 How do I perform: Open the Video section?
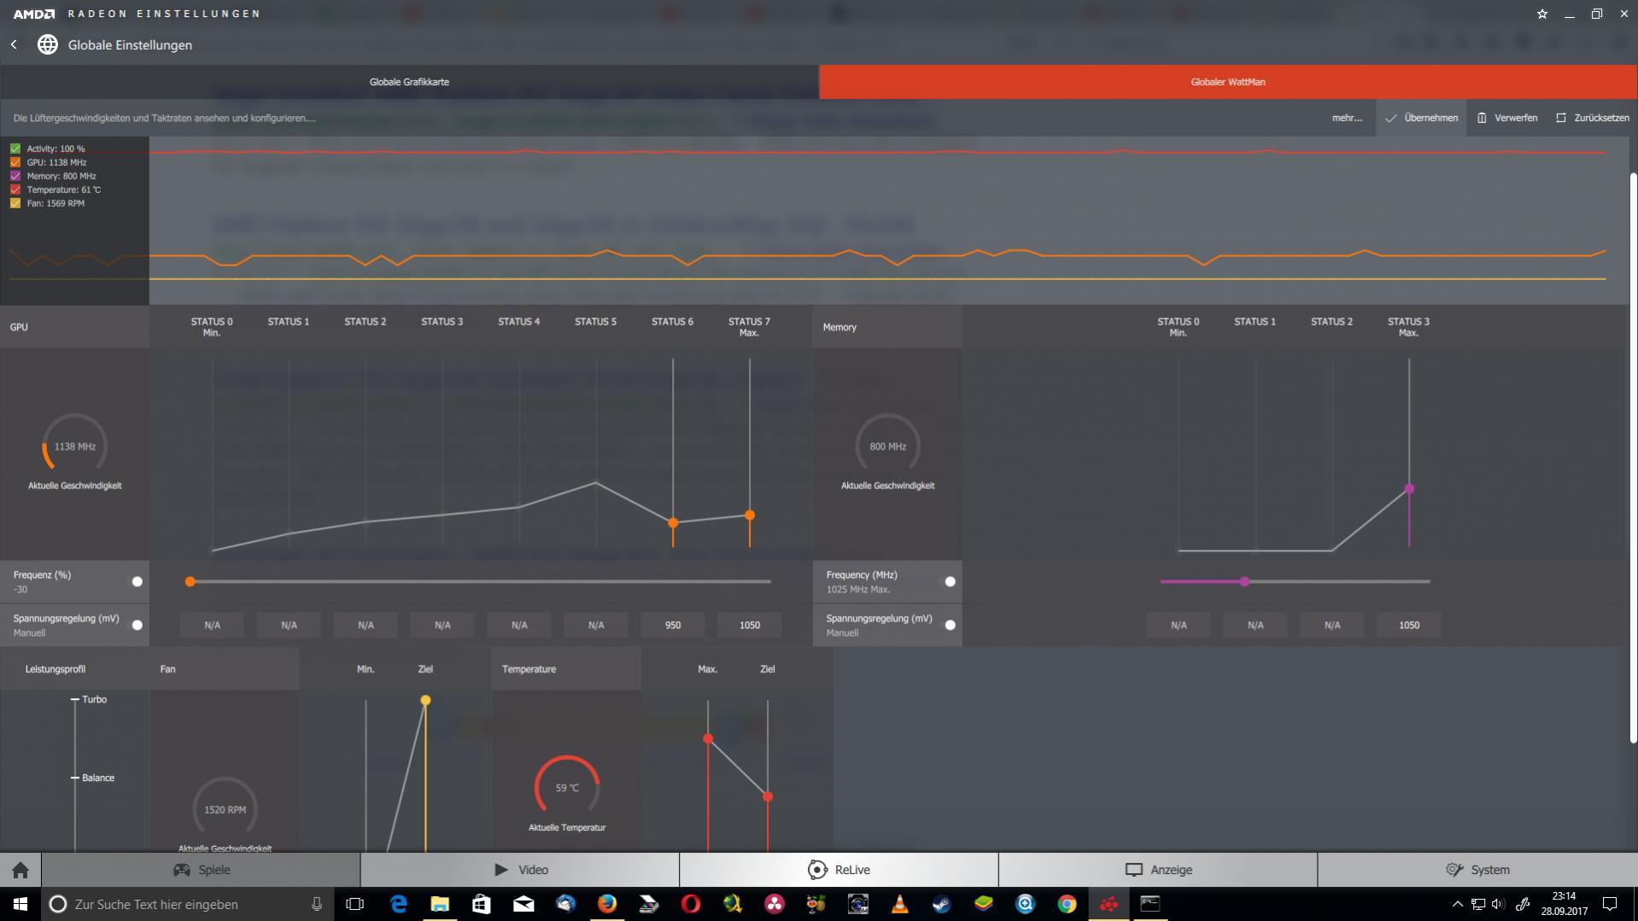coord(520,870)
